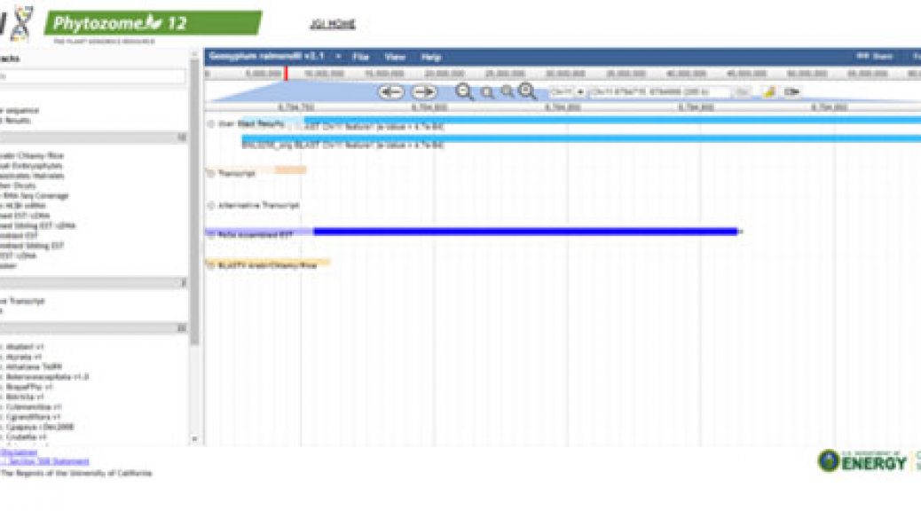Click the Phytozome 12 logo

coord(153,23)
